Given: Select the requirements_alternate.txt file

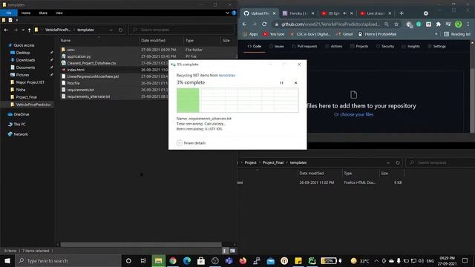Looking at the screenshot, I should tap(88, 96).
